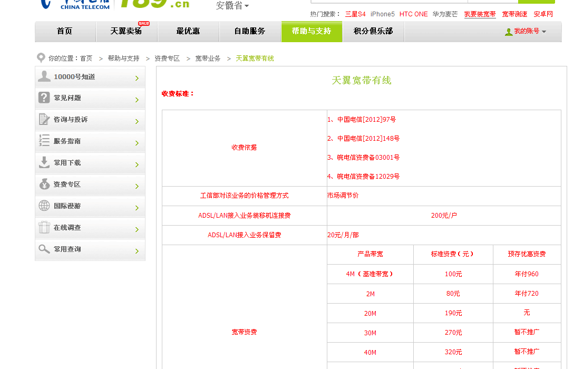583x369 pixels.
Task: Click the 宽带测速 link
Action: 514,14
